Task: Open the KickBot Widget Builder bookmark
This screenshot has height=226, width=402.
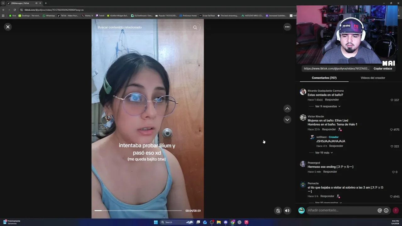Action: pos(117,15)
